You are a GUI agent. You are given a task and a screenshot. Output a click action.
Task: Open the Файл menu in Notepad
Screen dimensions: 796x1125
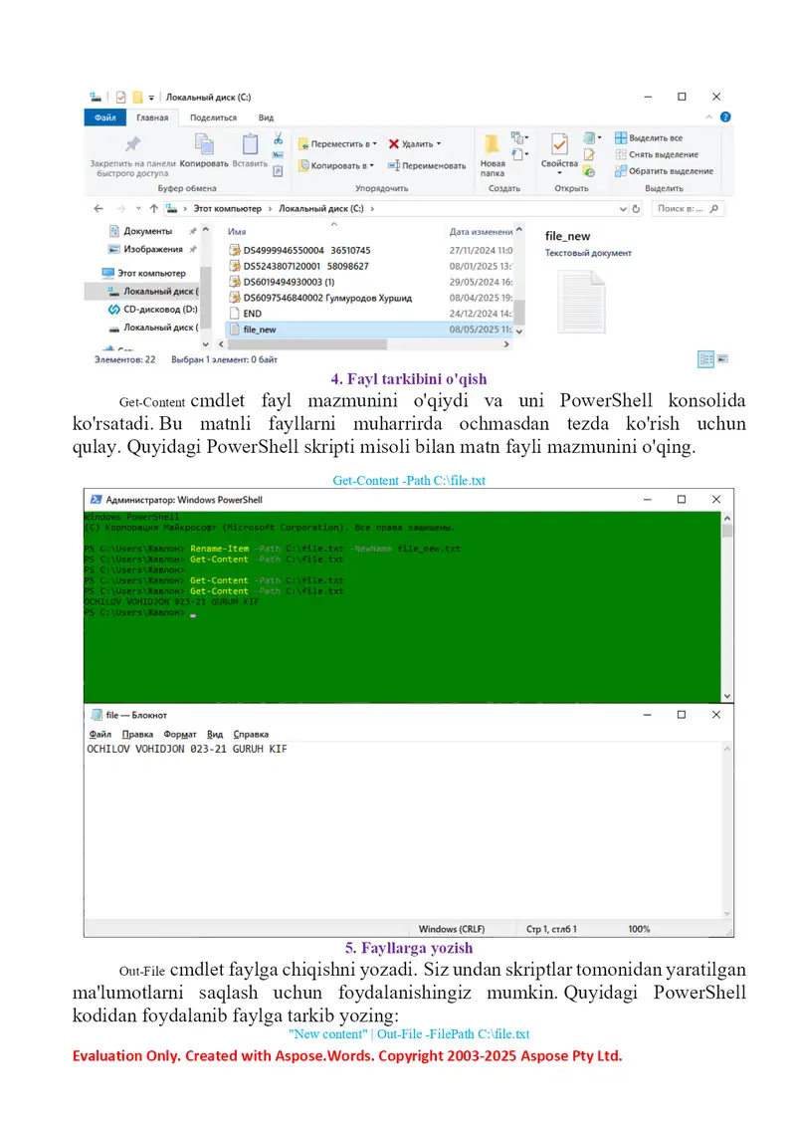[x=100, y=735]
